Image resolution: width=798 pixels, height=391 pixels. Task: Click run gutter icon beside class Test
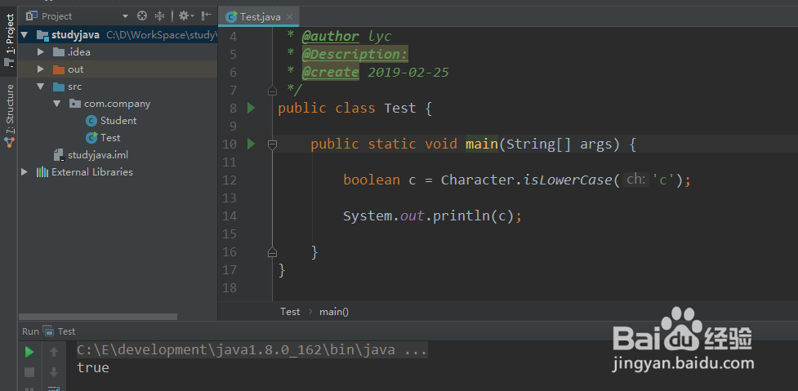point(251,108)
